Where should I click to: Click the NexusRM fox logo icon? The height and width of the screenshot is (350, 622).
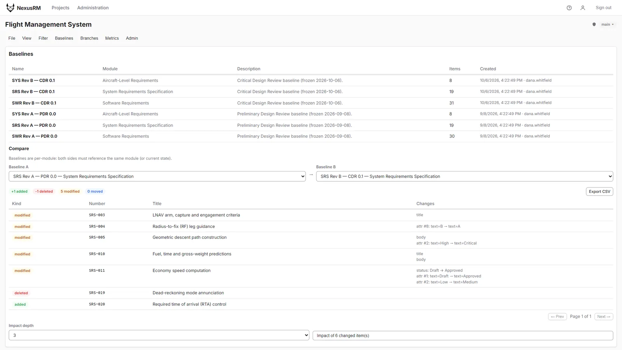point(10,8)
